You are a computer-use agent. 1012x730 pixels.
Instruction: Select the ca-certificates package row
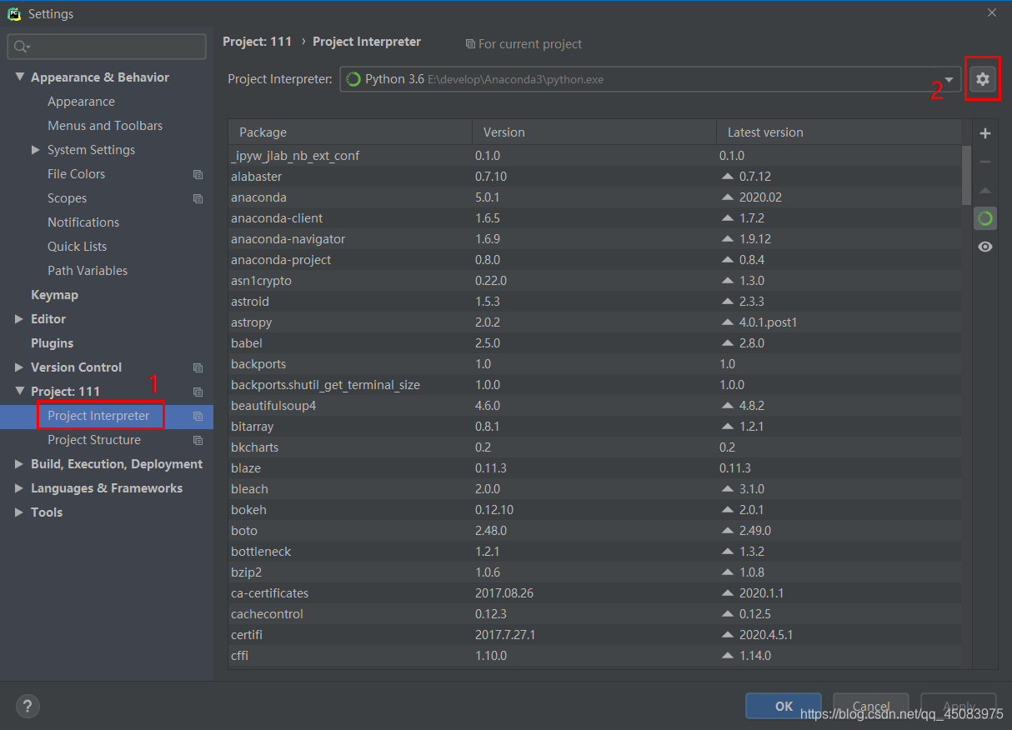click(594, 593)
